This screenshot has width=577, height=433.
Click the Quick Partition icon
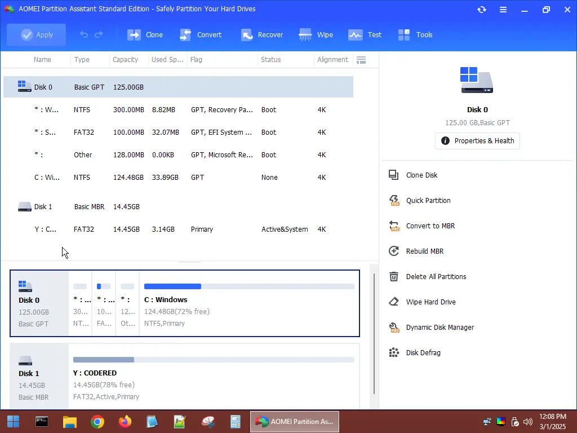click(x=394, y=200)
